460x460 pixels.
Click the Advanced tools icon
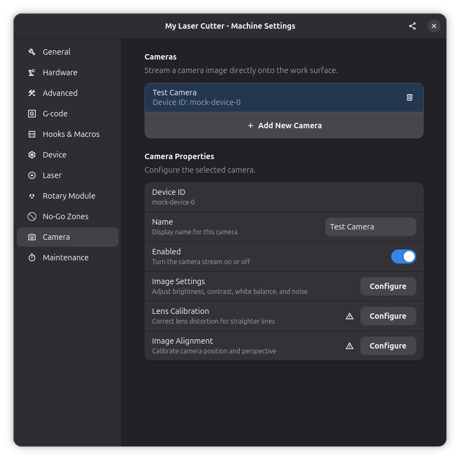[x=32, y=93]
